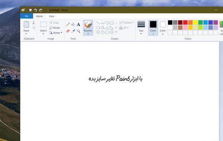Click the Copy icon below Cut
This screenshot has height=141, width=223.
[x=33, y=28]
